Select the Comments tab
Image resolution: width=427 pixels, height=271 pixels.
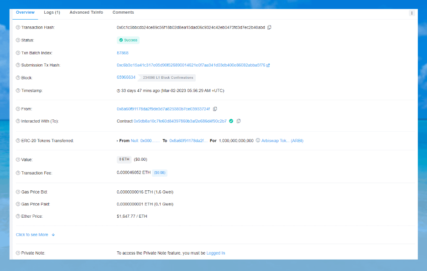123,12
